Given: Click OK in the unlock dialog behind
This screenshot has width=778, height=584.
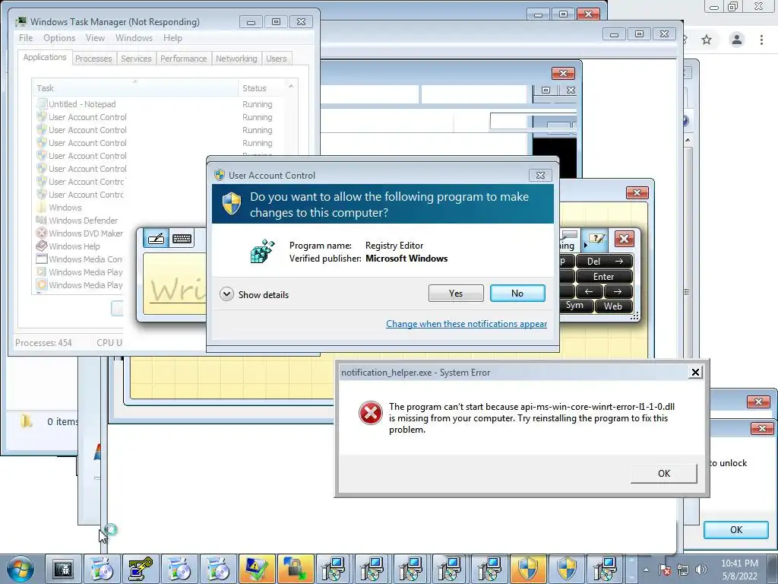Looking at the screenshot, I should [x=736, y=530].
